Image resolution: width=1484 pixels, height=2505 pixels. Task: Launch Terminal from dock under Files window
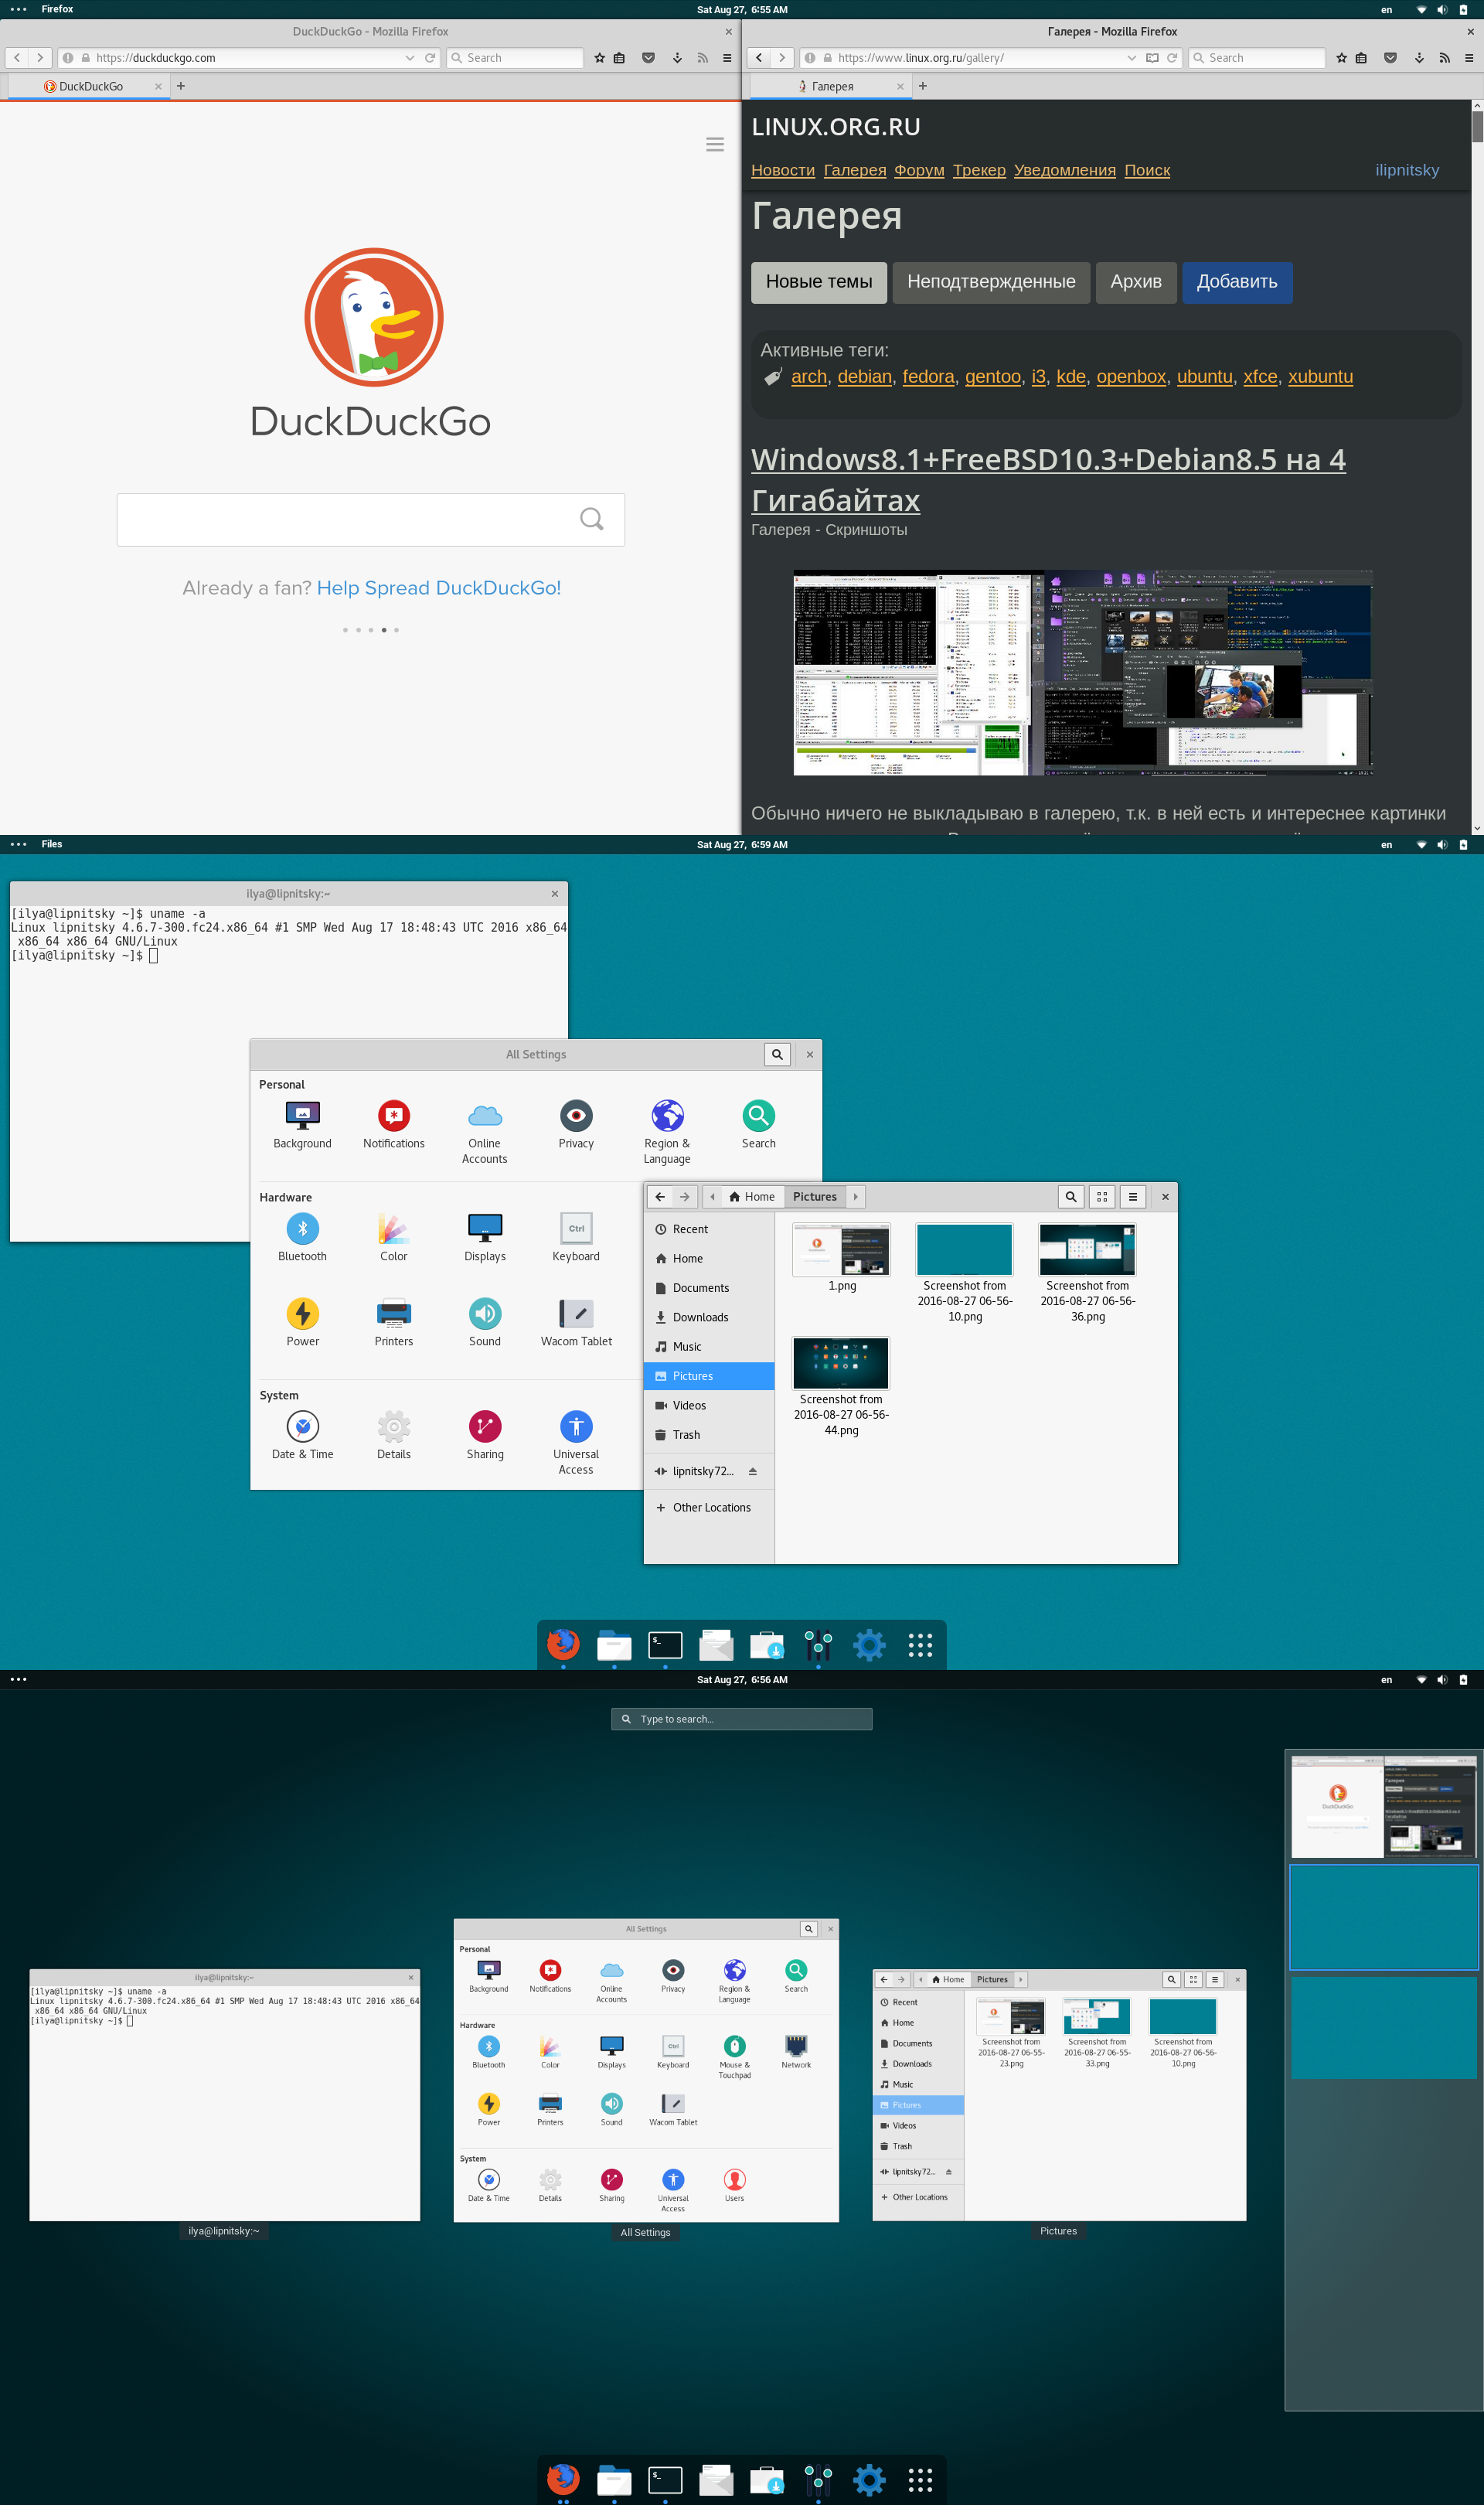[x=665, y=1644]
